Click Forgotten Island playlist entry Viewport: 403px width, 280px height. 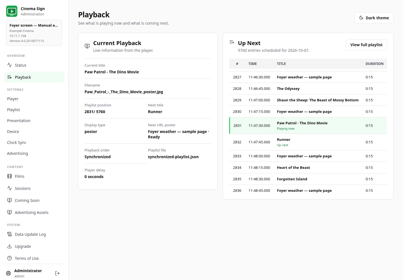(292, 179)
